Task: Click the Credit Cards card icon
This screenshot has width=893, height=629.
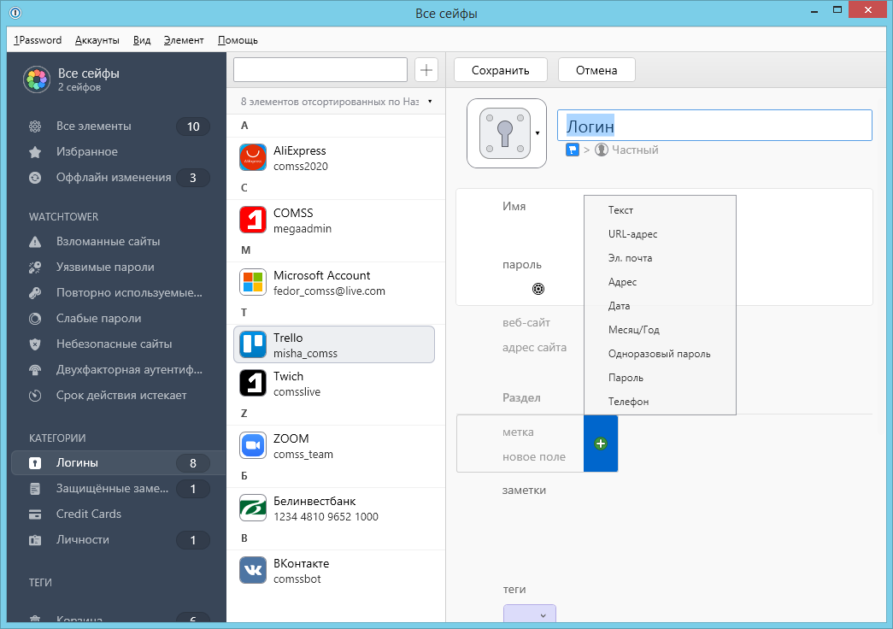Action: pyautogui.click(x=35, y=514)
